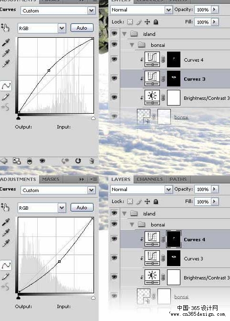Select gray point eyedropper in upper Curves panel

coord(6,53)
